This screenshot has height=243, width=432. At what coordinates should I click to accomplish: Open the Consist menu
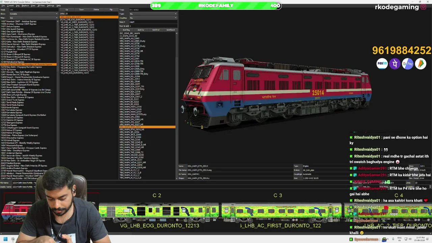click(x=10, y=6)
